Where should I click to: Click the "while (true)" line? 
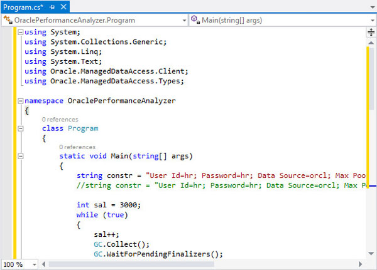point(102,215)
